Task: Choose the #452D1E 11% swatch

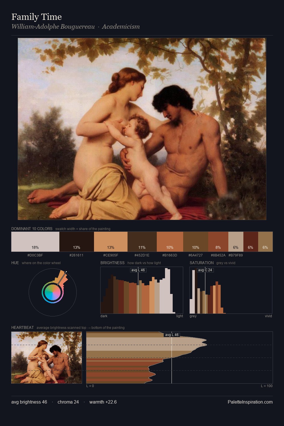Action: pos(142,242)
